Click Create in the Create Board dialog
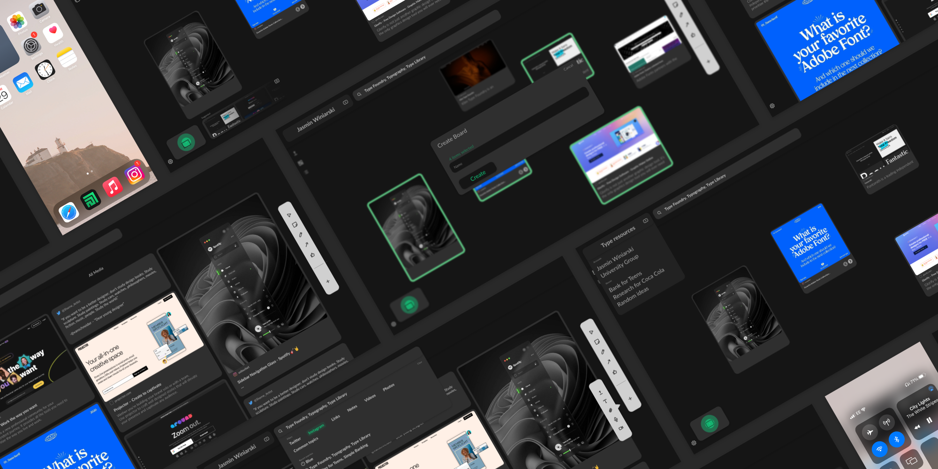The width and height of the screenshot is (938, 469). (x=478, y=176)
